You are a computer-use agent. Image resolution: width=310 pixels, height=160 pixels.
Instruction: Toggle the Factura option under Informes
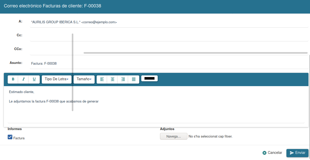click(10, 137)
